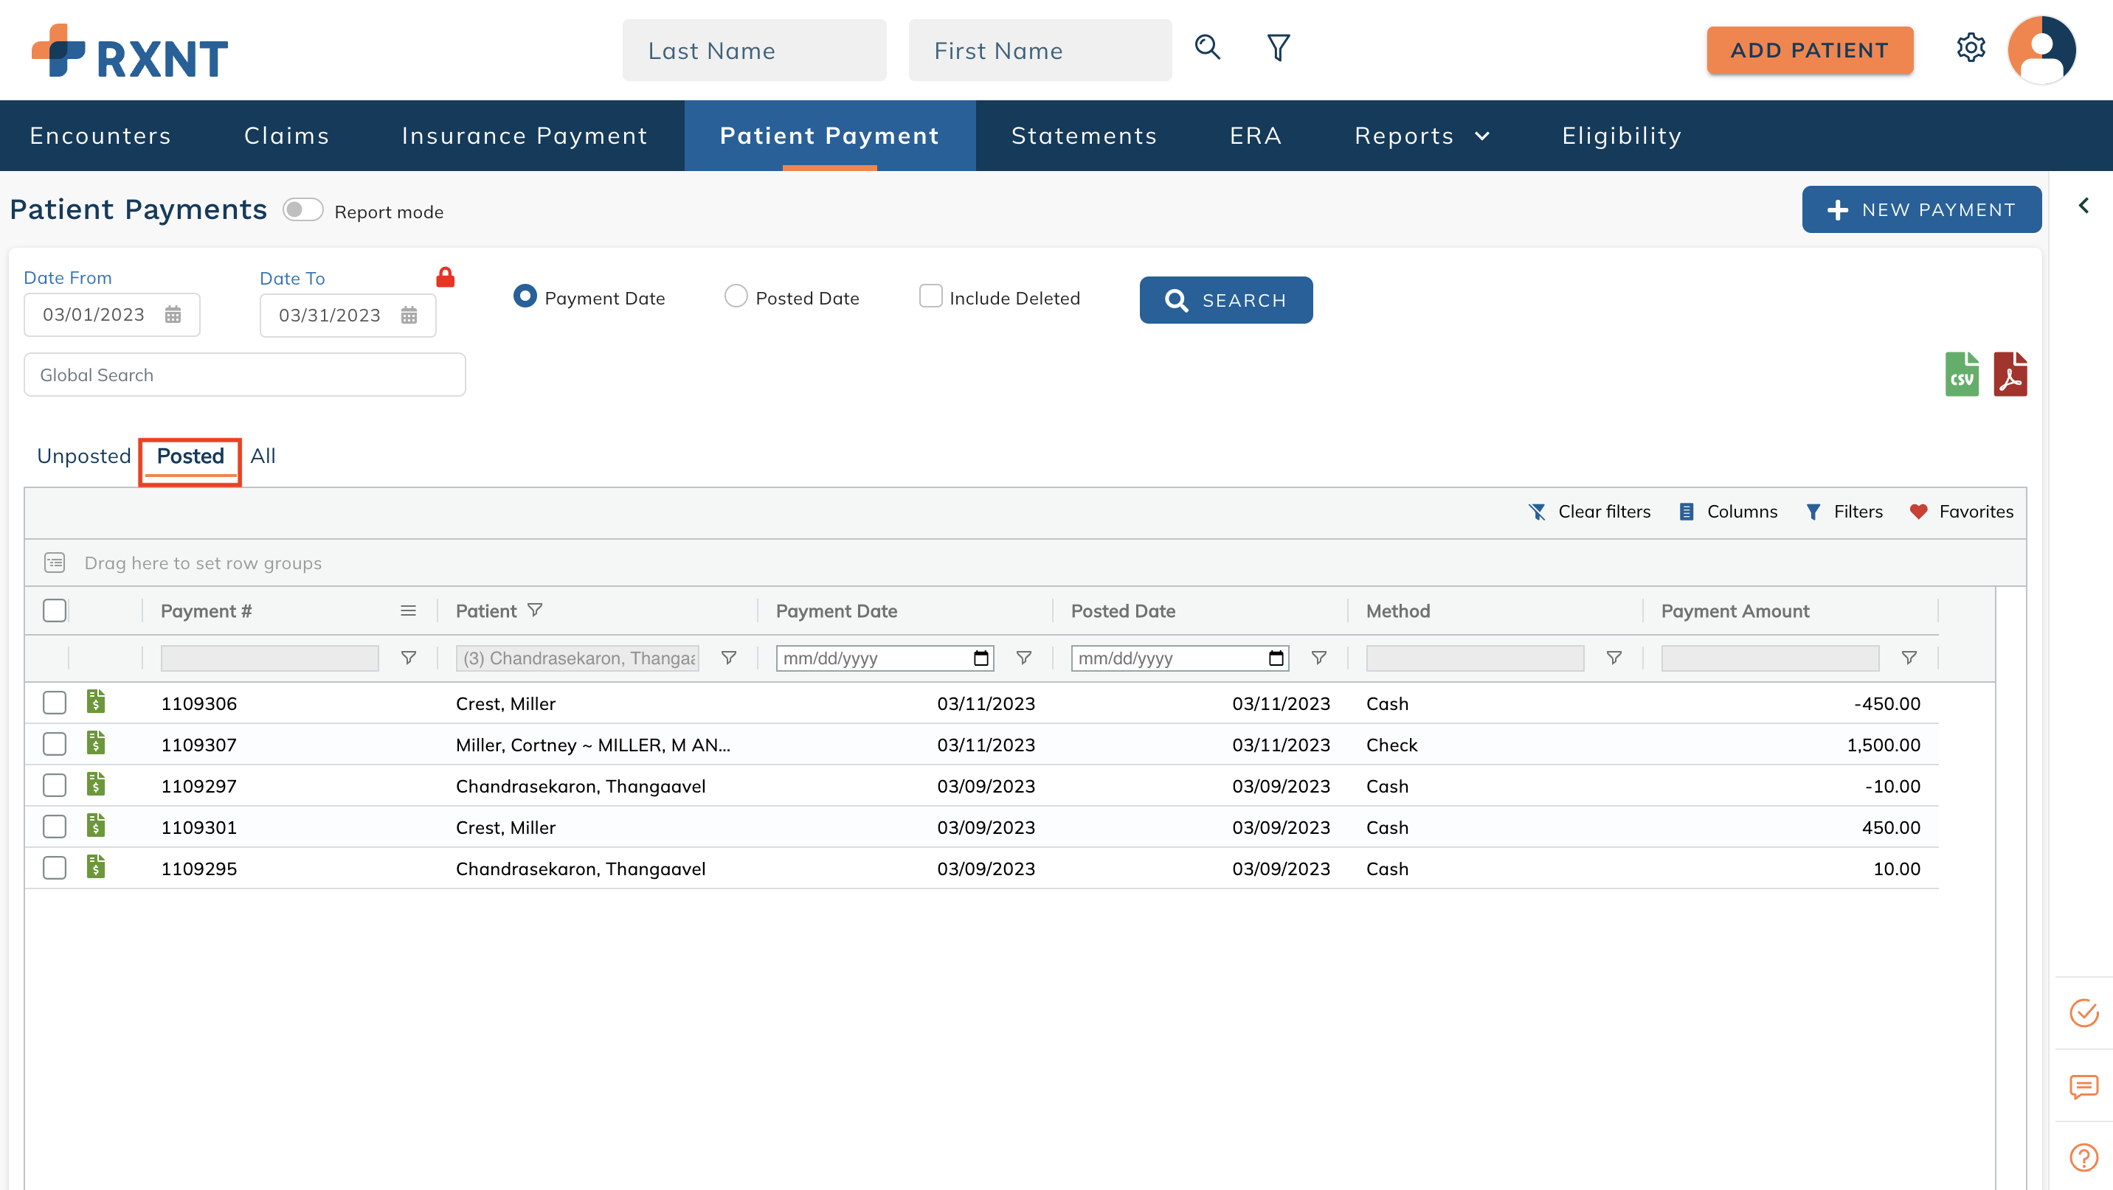Open the calendar picker for Date From

173,315
